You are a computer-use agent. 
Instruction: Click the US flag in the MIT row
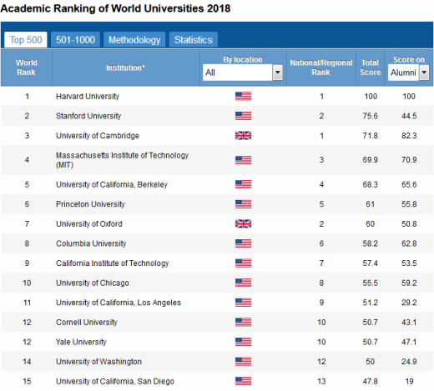(243, 160)
